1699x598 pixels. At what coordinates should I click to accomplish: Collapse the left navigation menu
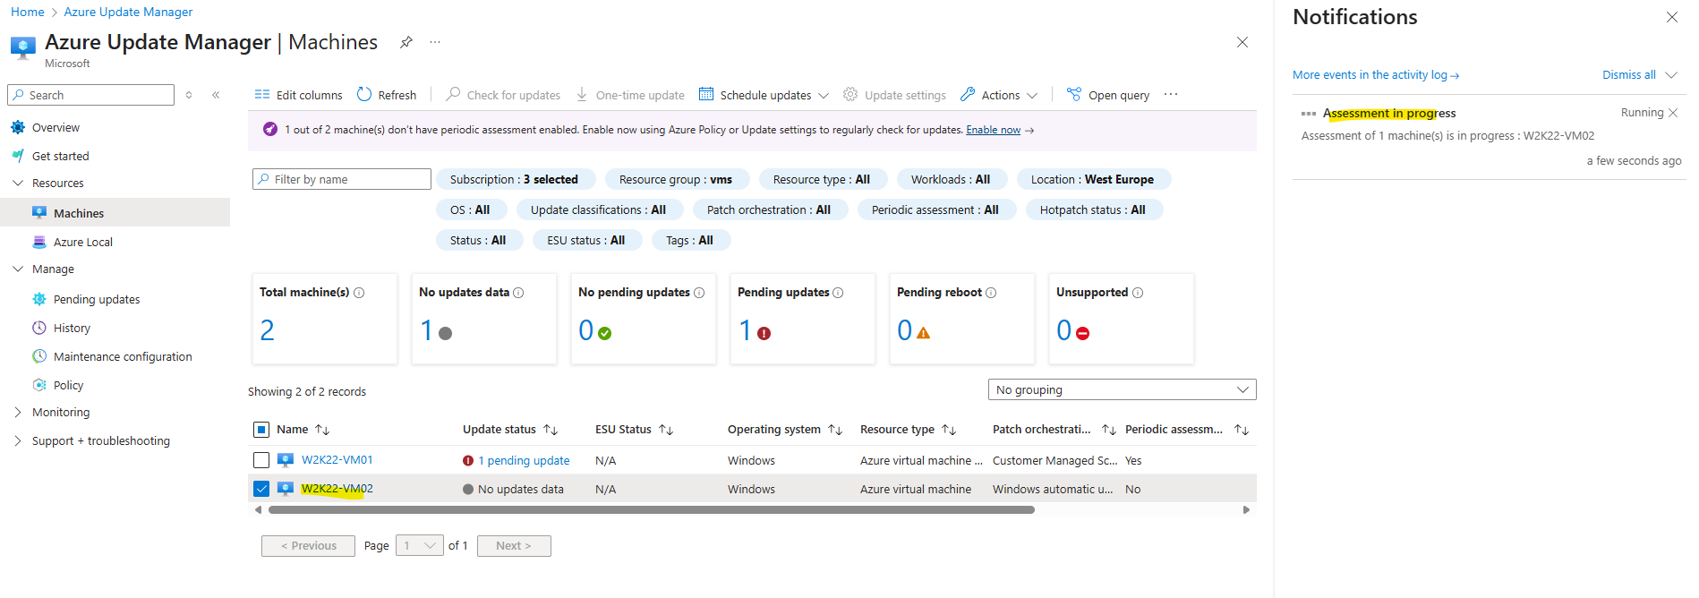[216, 95]
